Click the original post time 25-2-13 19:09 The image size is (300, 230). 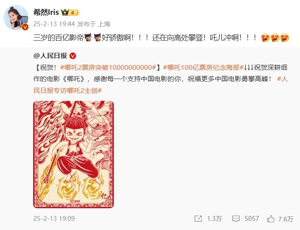tap(54, 219)
